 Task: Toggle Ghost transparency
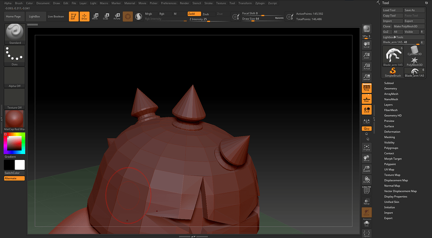pos(366,212)
